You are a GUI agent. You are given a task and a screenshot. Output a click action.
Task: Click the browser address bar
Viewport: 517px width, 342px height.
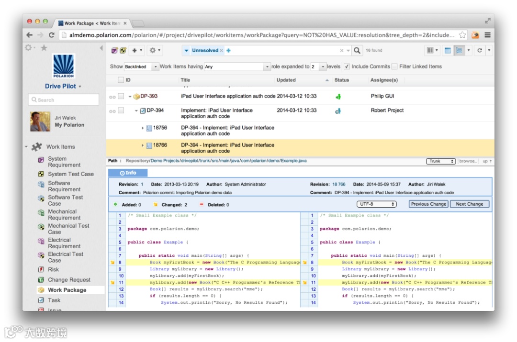tap(262, 35)
